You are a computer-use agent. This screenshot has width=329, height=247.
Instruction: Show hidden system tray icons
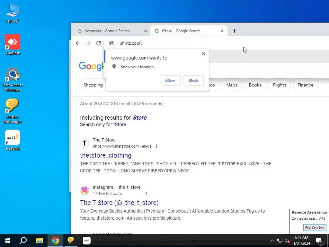(x=272, y=241)
